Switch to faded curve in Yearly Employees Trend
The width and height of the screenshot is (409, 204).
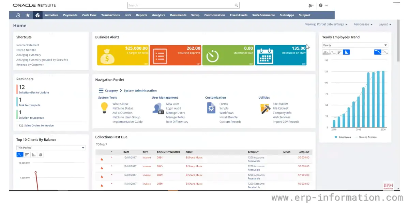coord(384,52)
